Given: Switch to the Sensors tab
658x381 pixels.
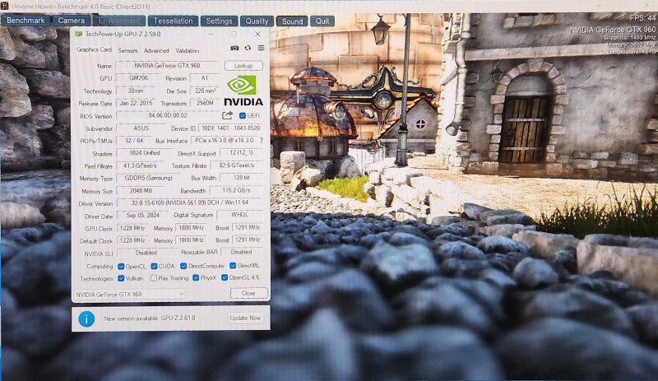Looking at the screenshot, I should tap(127, 50).
